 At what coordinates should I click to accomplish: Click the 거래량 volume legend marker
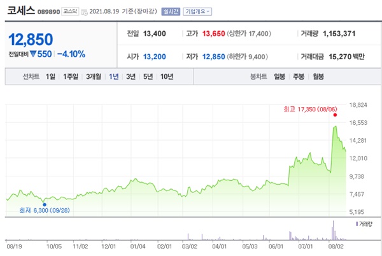coord(357,224)
